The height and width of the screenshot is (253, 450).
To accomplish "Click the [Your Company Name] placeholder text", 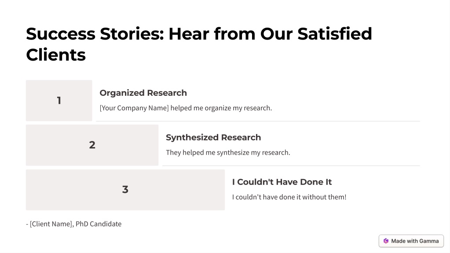I will click(x=134, y=108).
